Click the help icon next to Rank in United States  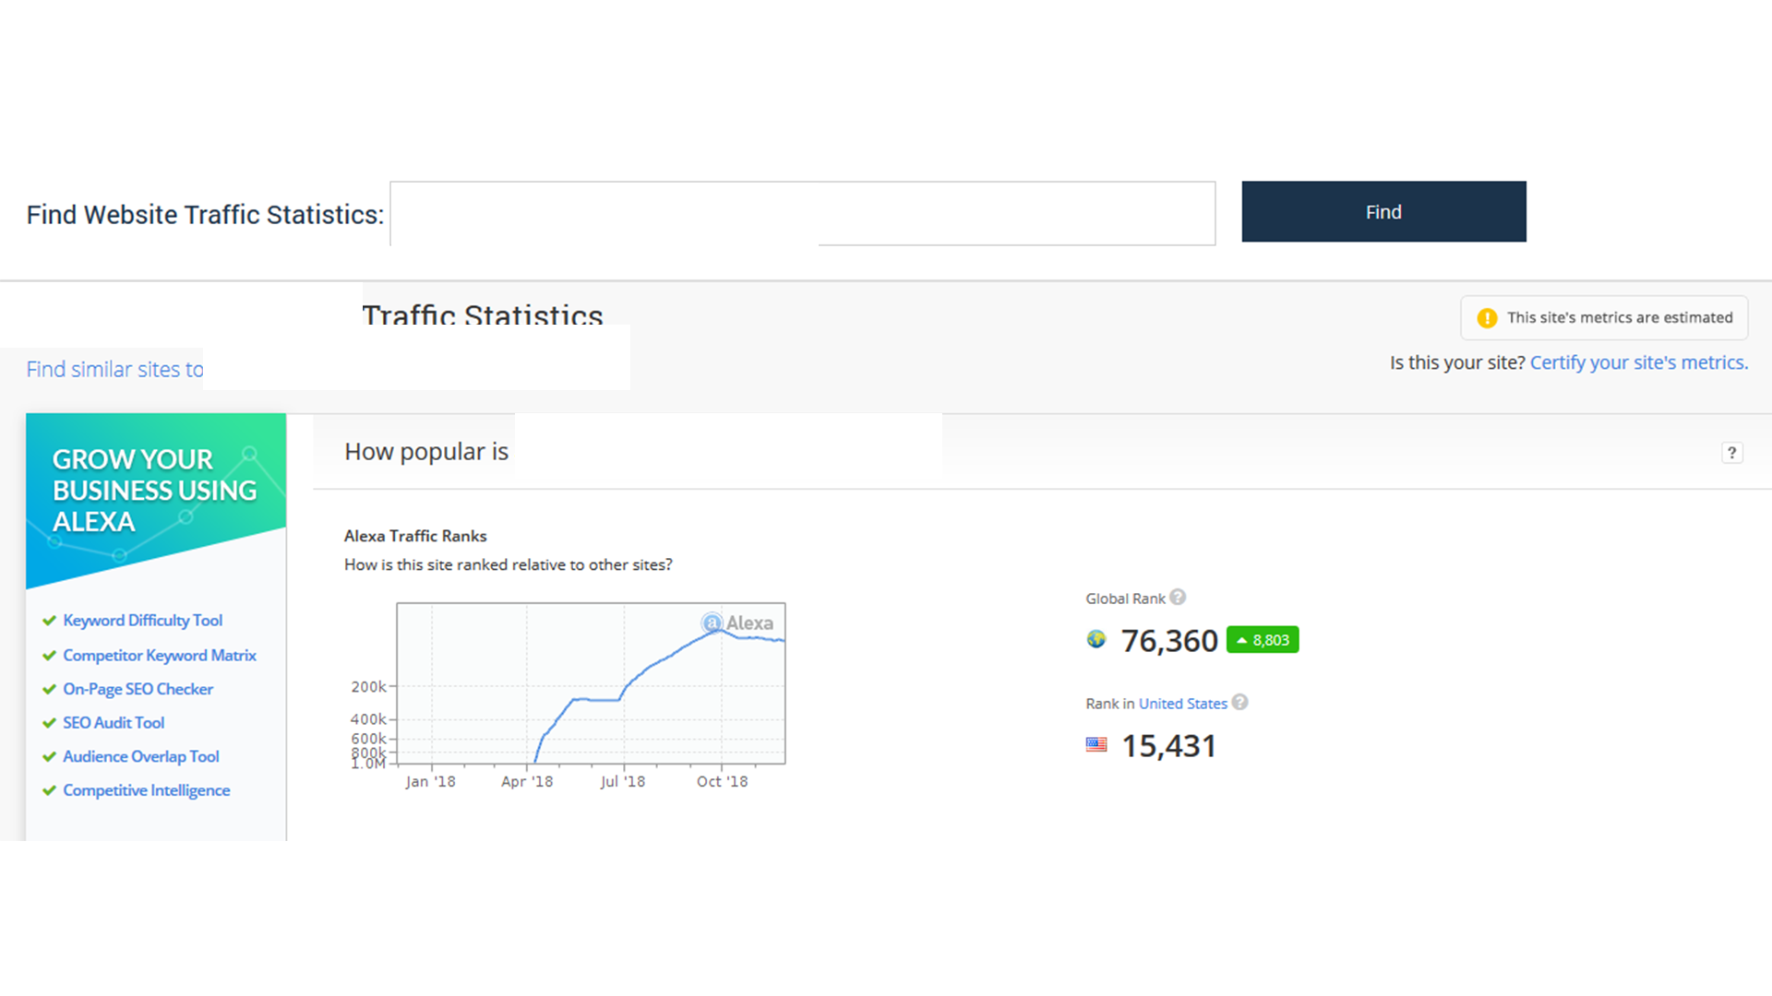(x=1240, y=703)
